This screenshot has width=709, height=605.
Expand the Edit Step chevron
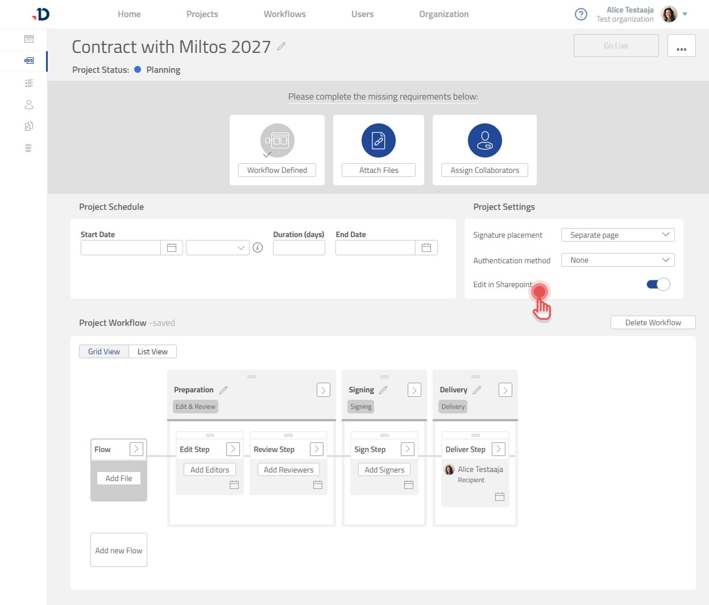(x=233, y=449)
